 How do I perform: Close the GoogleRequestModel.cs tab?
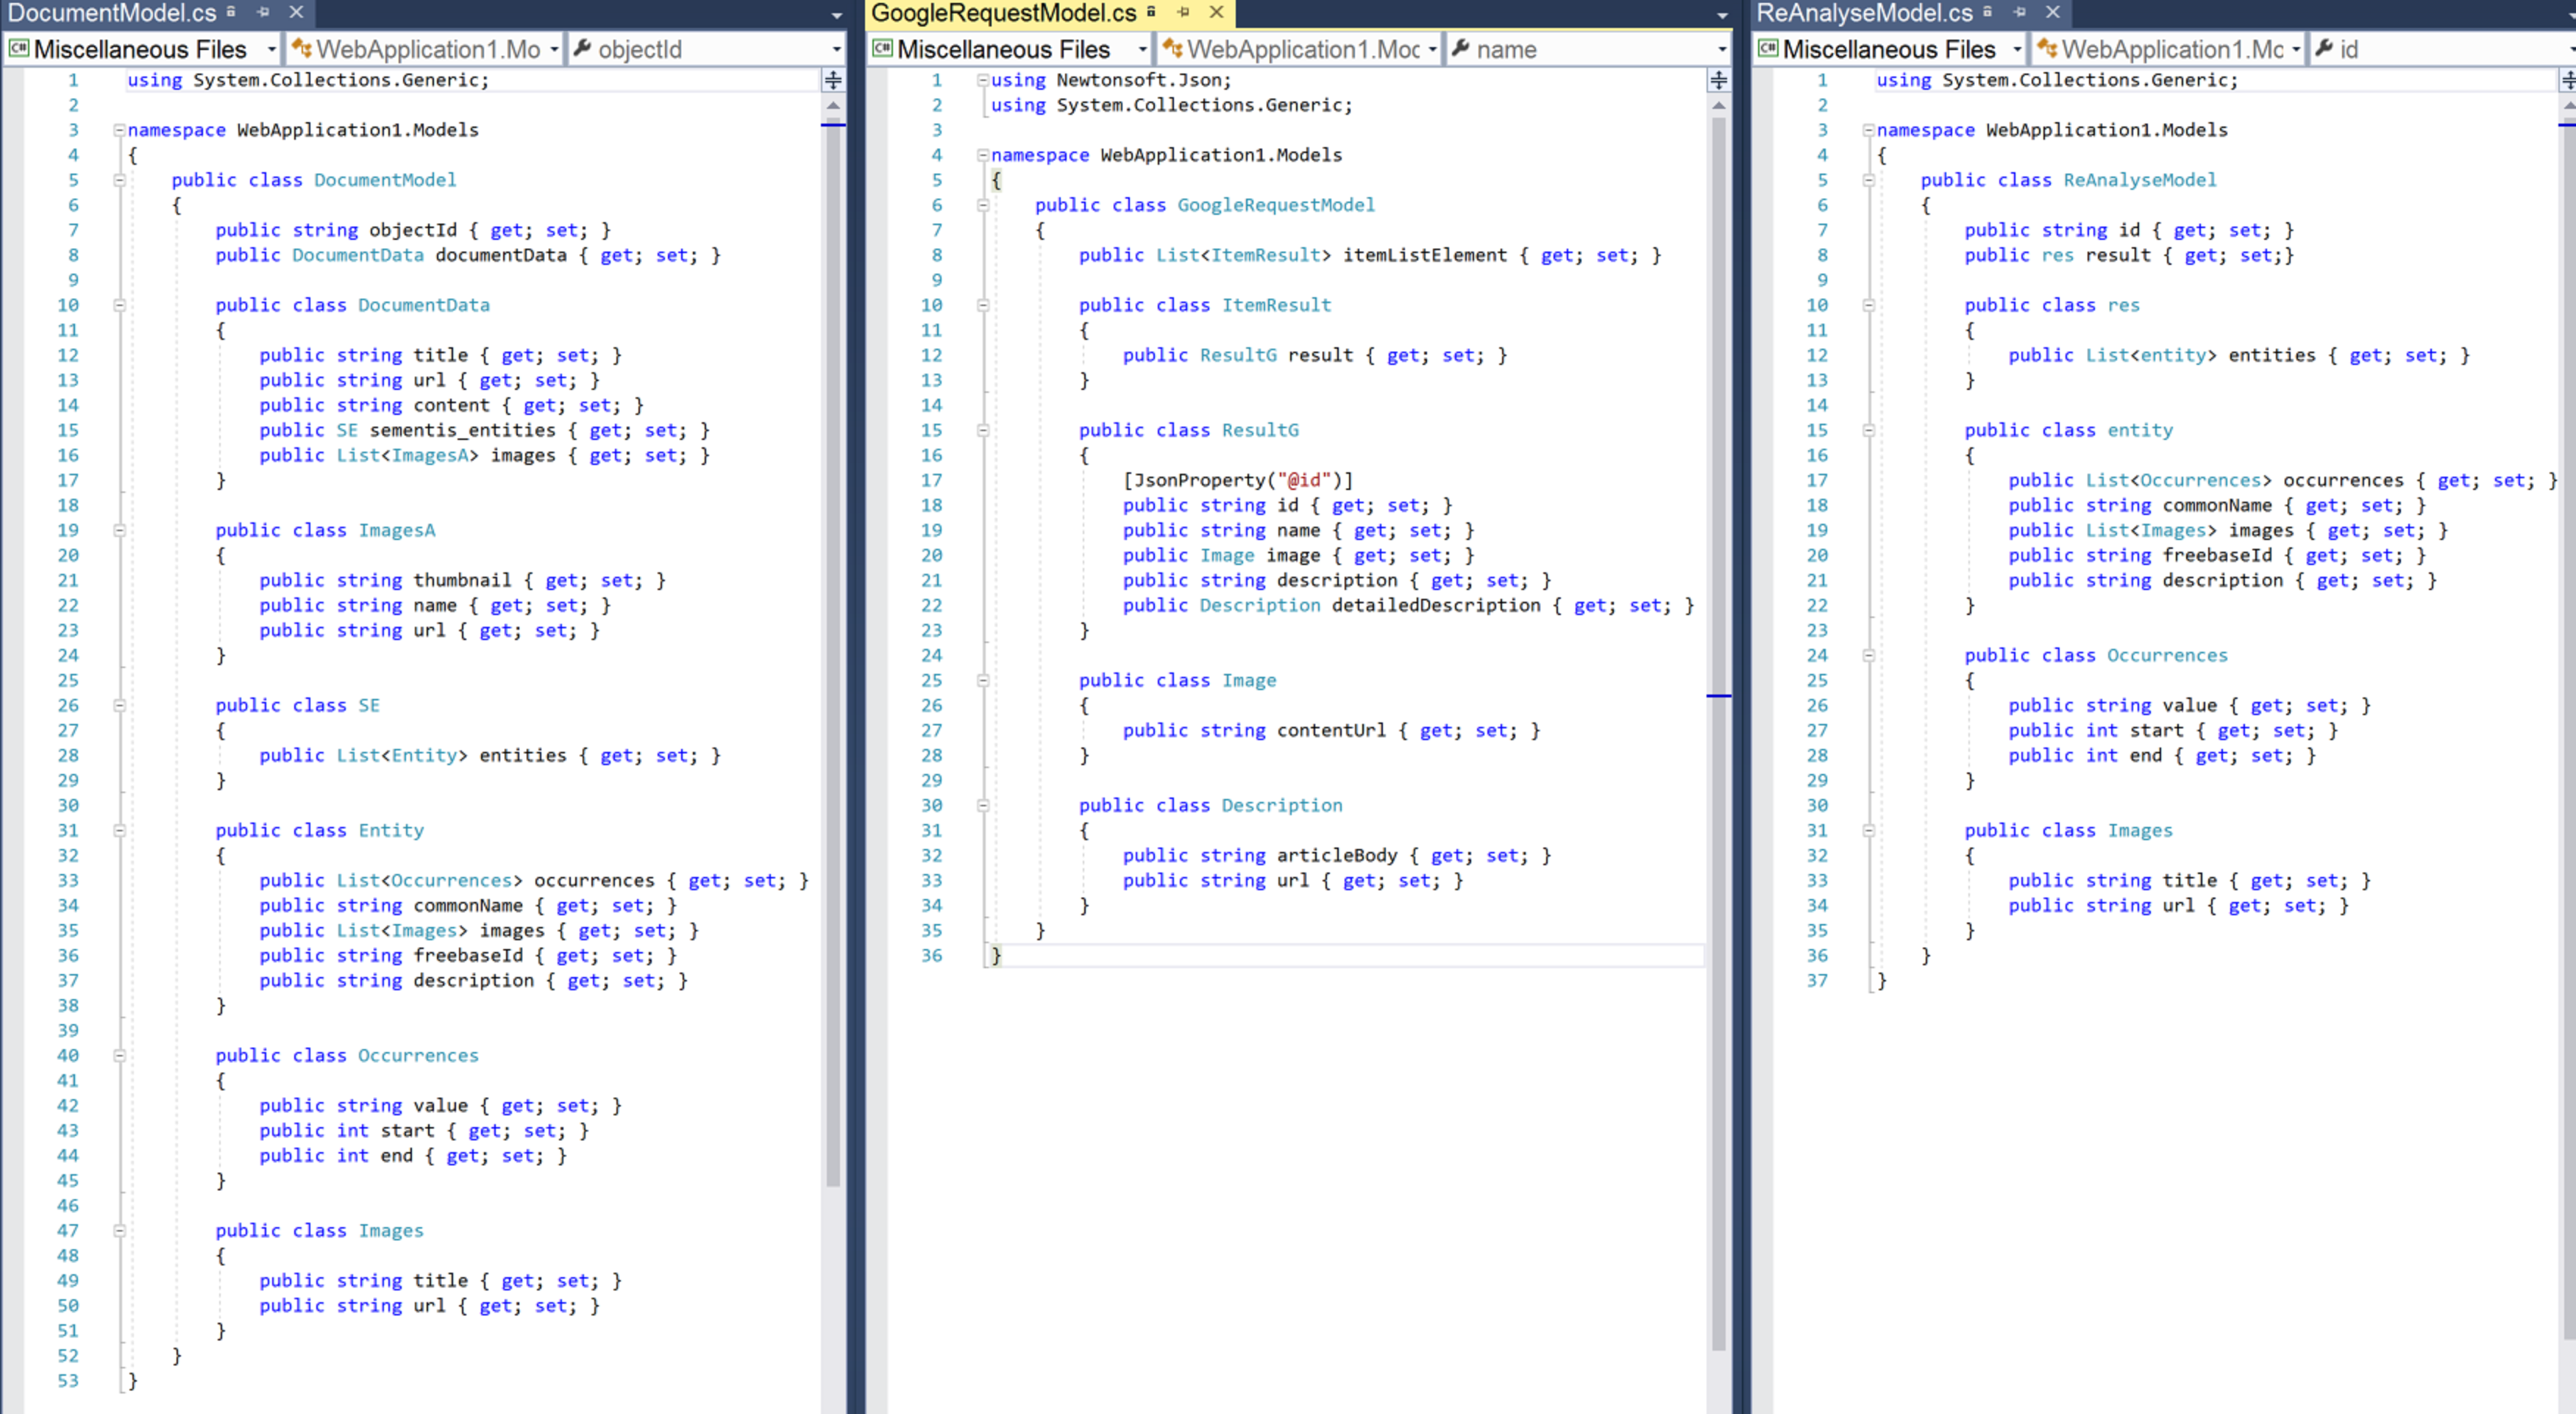[x=1216, y=12]
